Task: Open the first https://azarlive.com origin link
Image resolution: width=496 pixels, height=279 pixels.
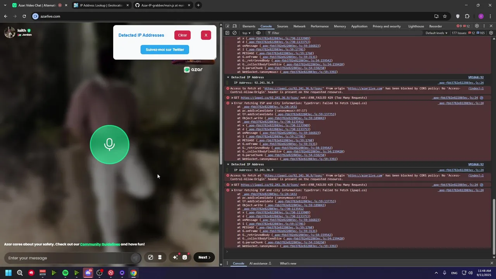Action: tap(365, 88)
